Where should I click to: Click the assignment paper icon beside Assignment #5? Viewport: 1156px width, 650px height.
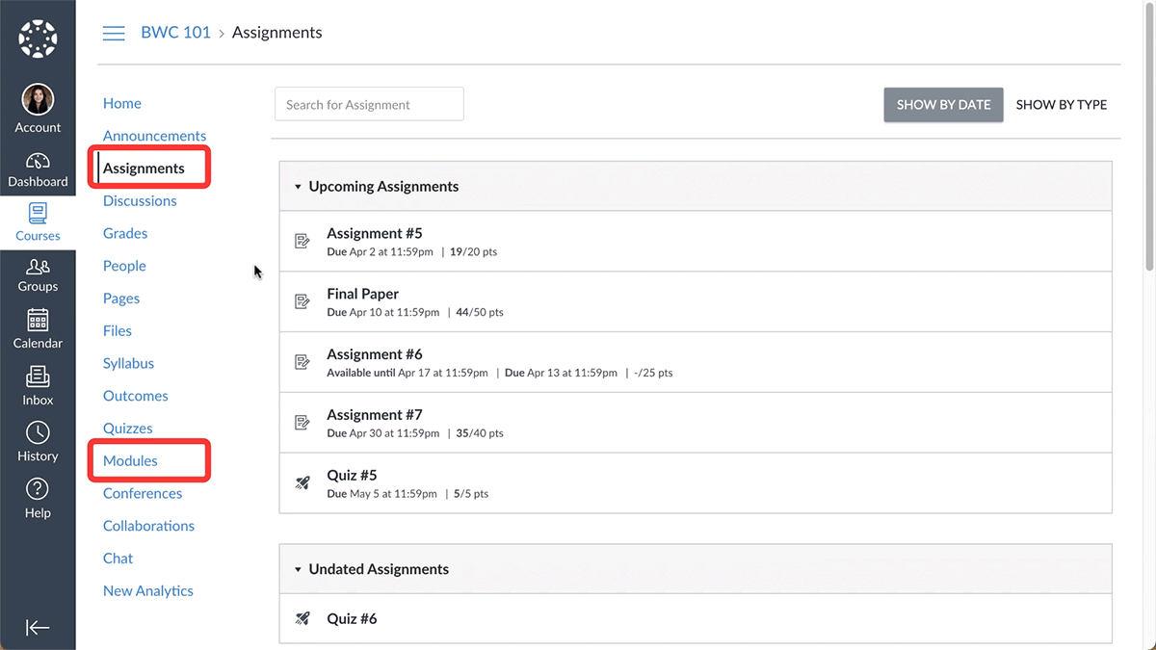coord(302,241)
